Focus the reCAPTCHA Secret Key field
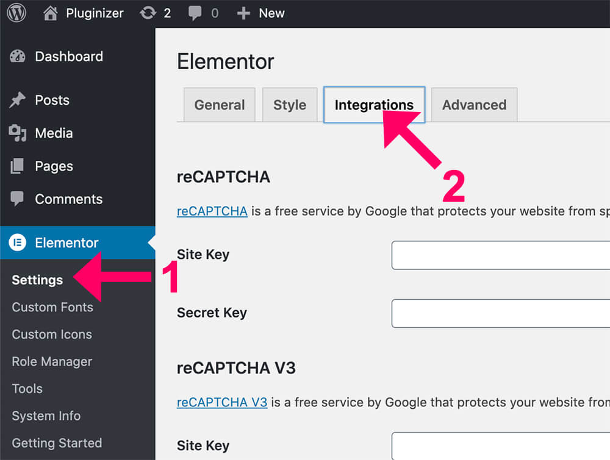The height and width of the screenshot is (460, 610). (500, 313)
